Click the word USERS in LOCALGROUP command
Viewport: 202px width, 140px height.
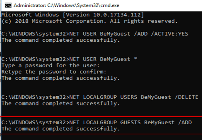click(129, 97)
